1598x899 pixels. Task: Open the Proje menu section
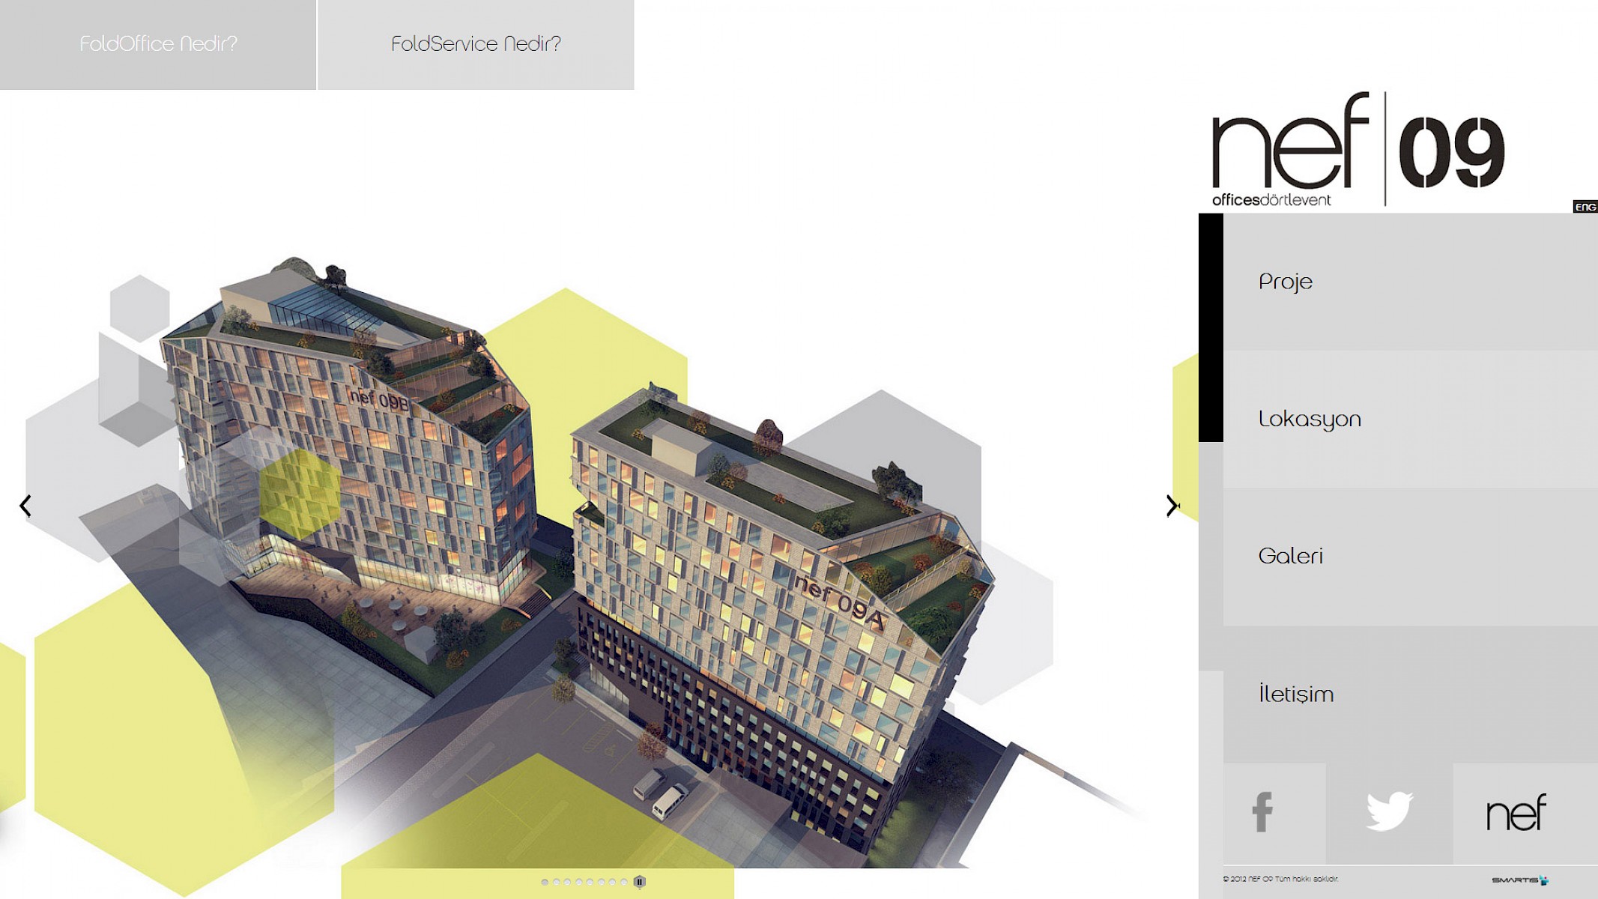(x=1286, y=282)
